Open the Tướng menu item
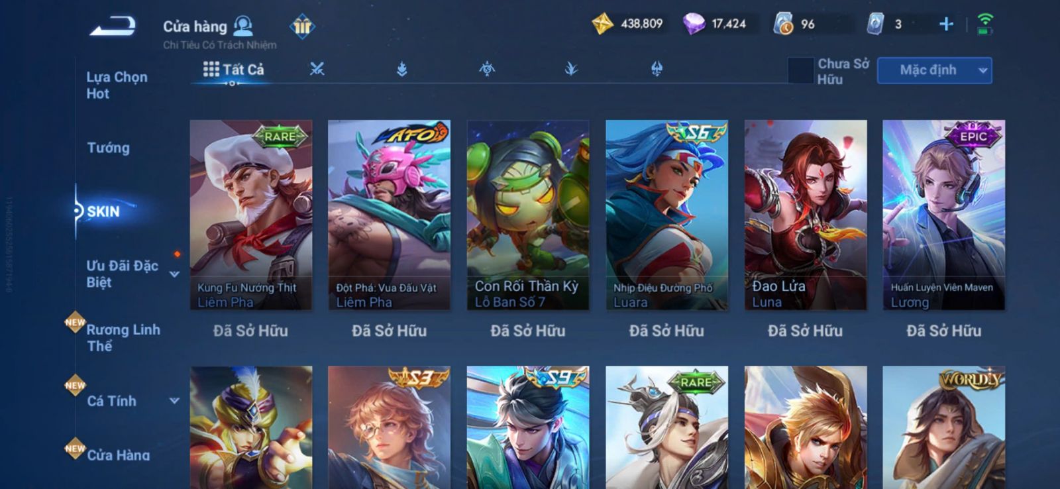 tap(109, 148)
